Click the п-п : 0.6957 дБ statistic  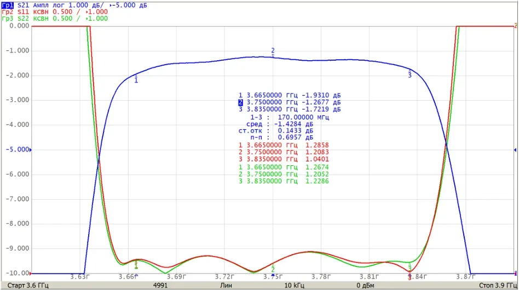281,137
